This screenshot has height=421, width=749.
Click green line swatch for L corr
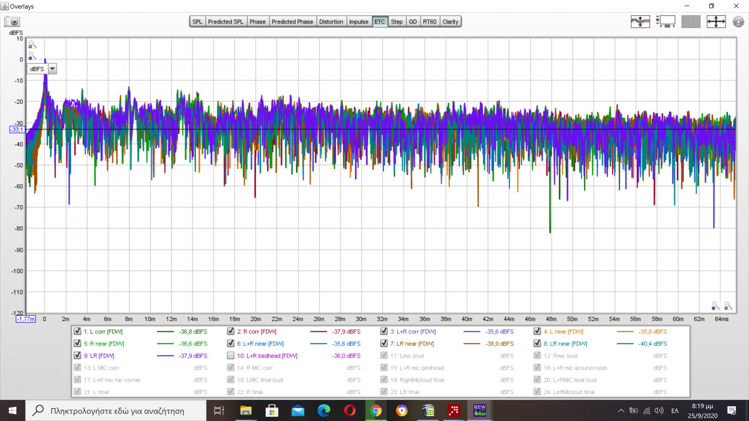coord(165,332)
